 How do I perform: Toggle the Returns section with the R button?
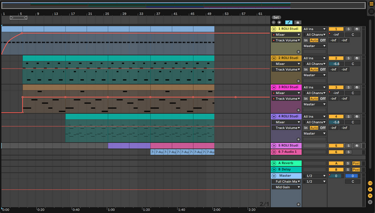click(x=370, y=190)
